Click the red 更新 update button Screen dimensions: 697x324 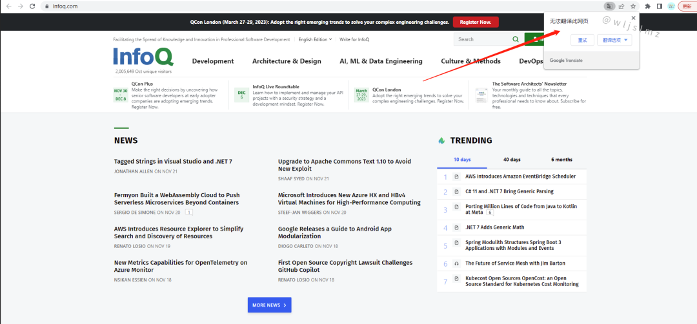click(687, 6)
